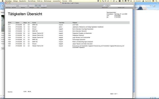Open Spotlight search in the menu bar
159x99 pixels.
[x=156, y=1]
